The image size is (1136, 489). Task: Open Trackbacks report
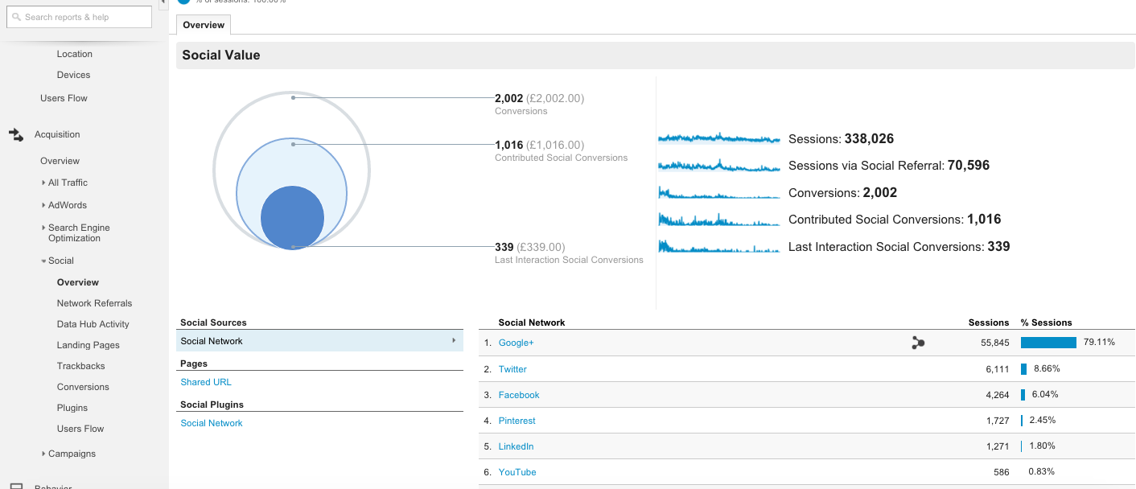tap(80, 366)
